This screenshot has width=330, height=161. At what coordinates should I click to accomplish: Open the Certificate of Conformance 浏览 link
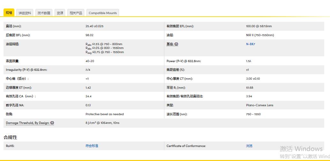point(249,146)
